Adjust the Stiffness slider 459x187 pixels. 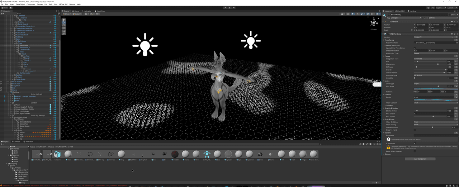(430, 67)
